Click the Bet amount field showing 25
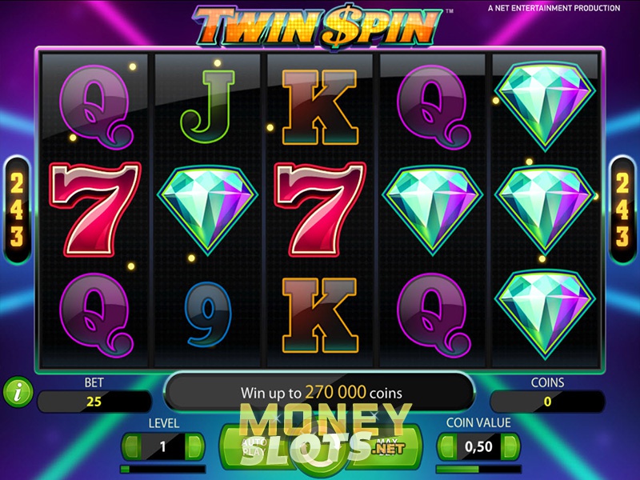Image resolution: width=640 pixels, height=480 pixels. (x=94, y=402)
